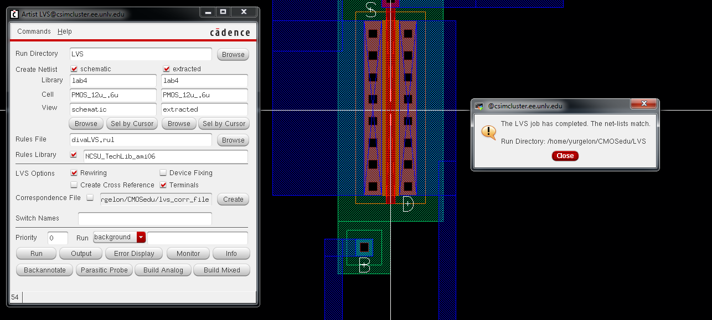The width and height of the screenshot is (712, 320).
Task: Click the View field showing extracted
Action: 204,109
